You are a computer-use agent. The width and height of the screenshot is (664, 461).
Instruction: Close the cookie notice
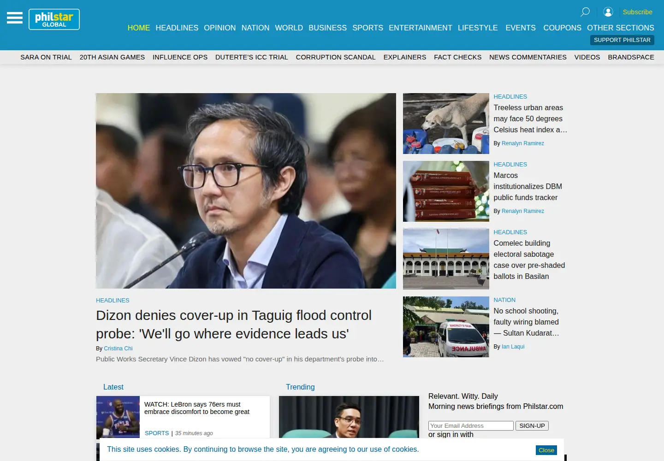point(546,450)
